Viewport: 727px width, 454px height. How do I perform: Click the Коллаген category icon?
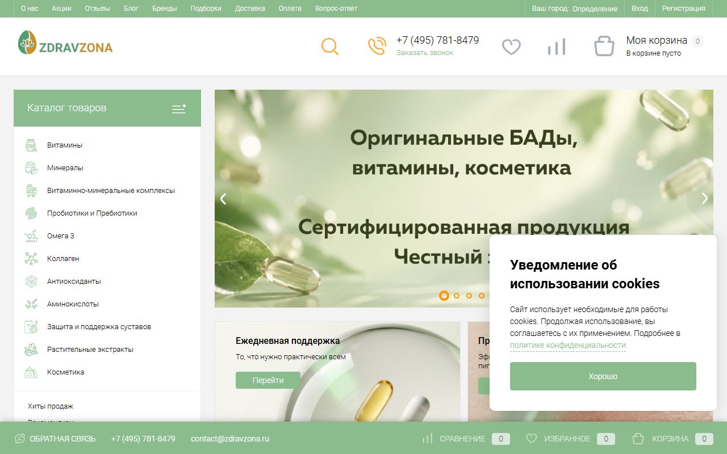point(31,259)
